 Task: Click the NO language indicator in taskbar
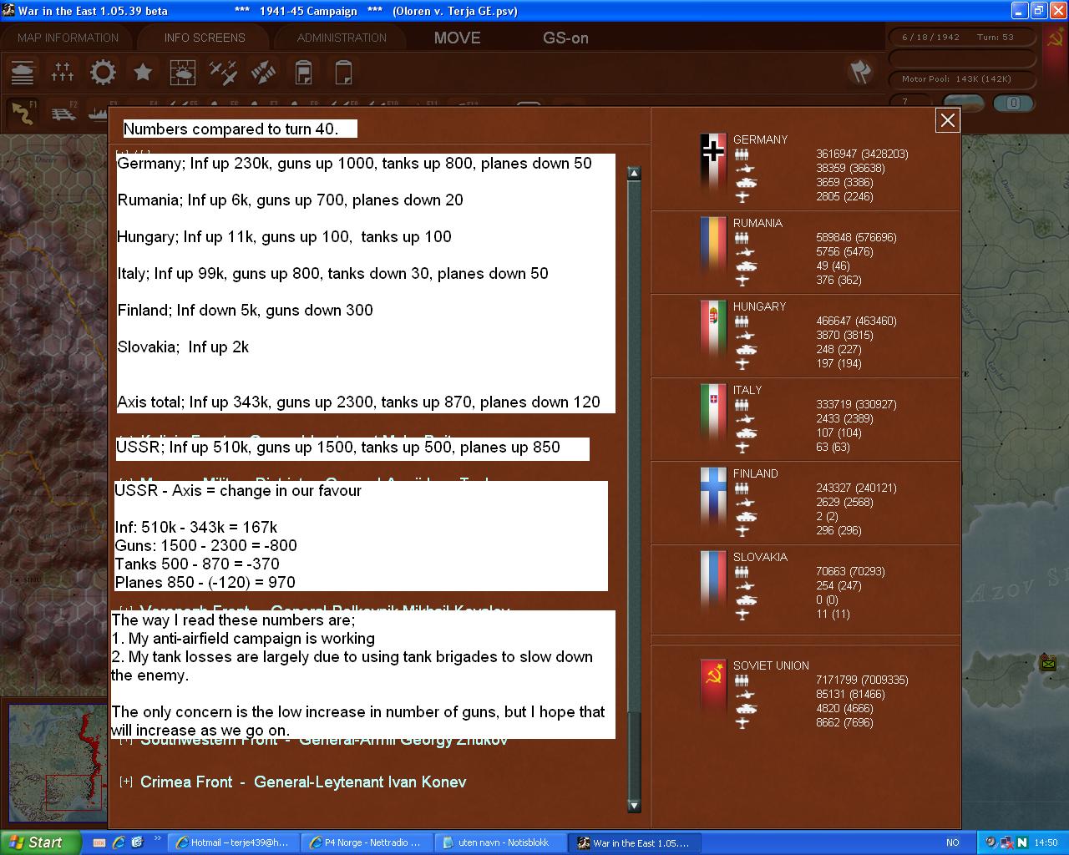coord(953,842)
